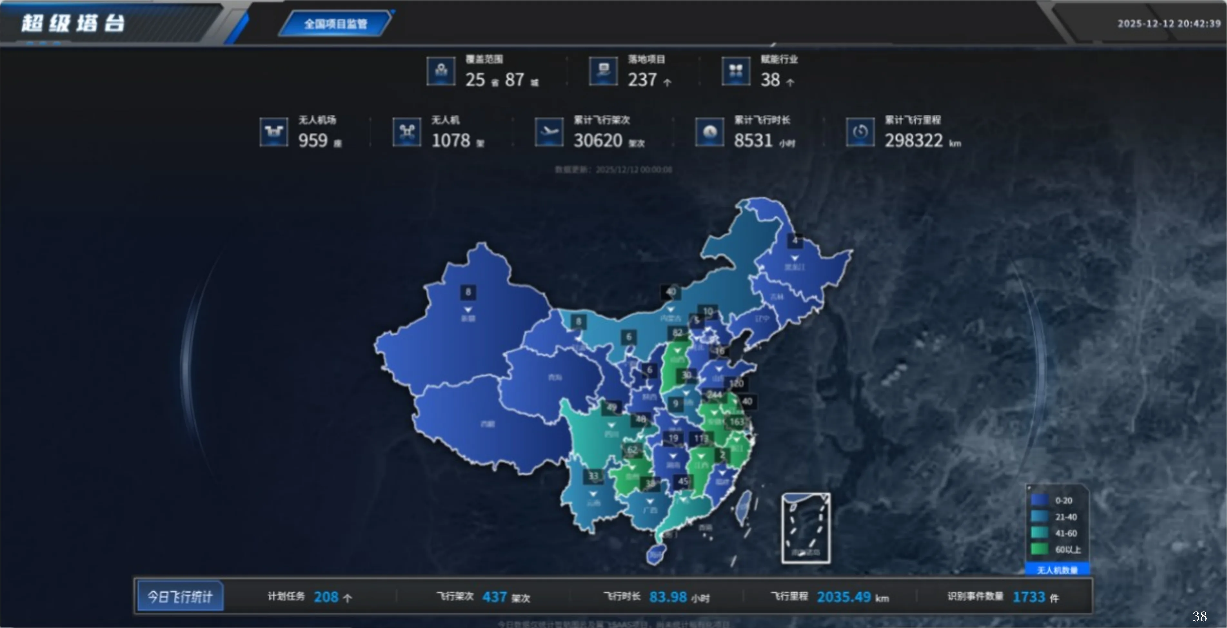Select the 21-40 legend color swatch
This screenshot has height=628, width=1227.
click(1039, 516)
